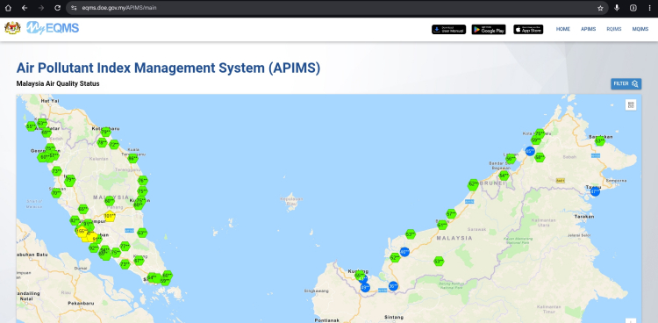Select the green 79 marker at Kota Bharu
The image size is (658, 323).
point(106,132)
